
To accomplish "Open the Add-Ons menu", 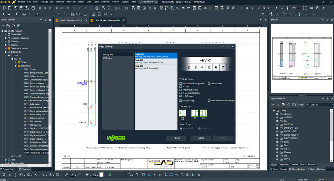I will (105, 2).
